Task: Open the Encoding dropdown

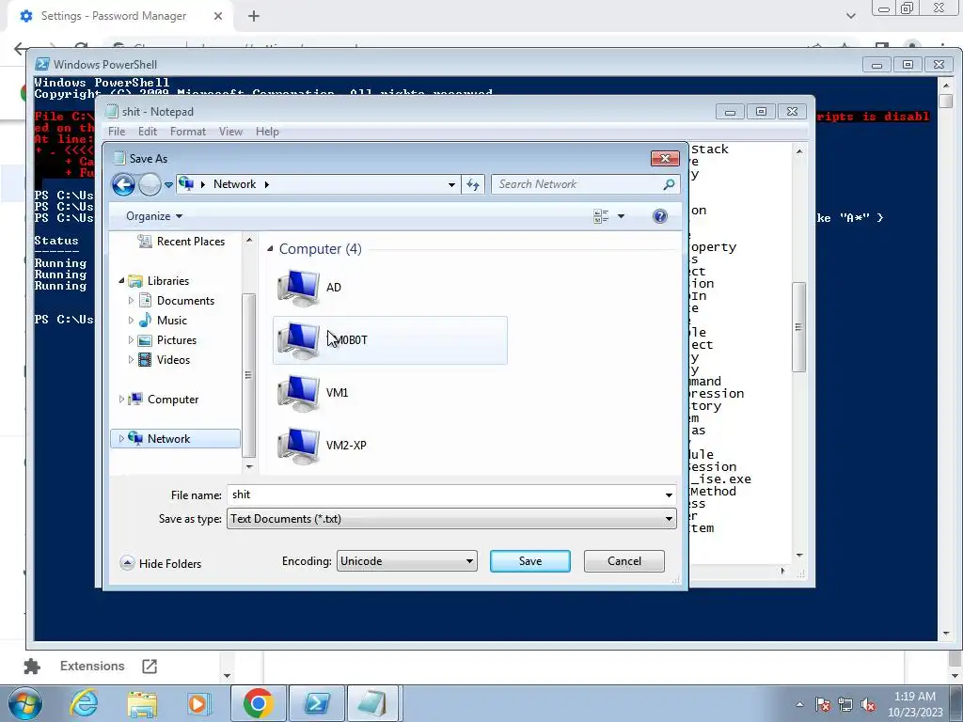Action: click(406, 561)
